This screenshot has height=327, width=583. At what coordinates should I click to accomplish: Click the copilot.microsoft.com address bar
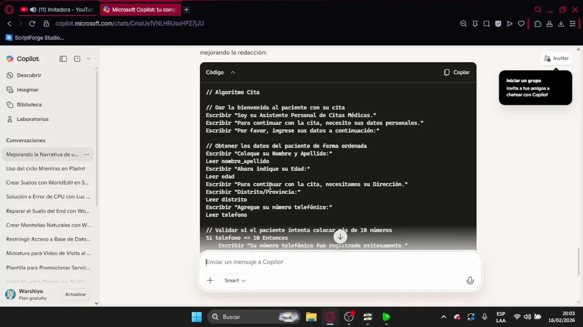(x=129, y=24)
